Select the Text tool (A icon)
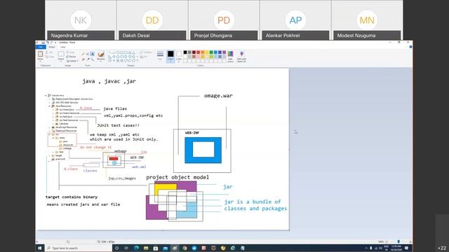The image size is (449, 252). (x=93, y=54)
